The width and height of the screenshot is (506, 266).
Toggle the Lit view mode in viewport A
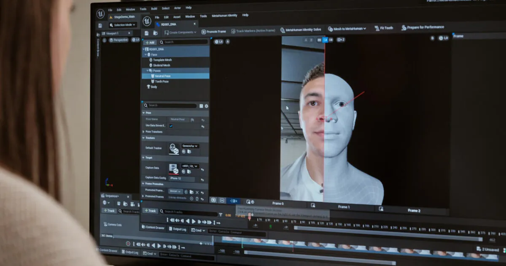pyautogui.click(x=218, y=42)
